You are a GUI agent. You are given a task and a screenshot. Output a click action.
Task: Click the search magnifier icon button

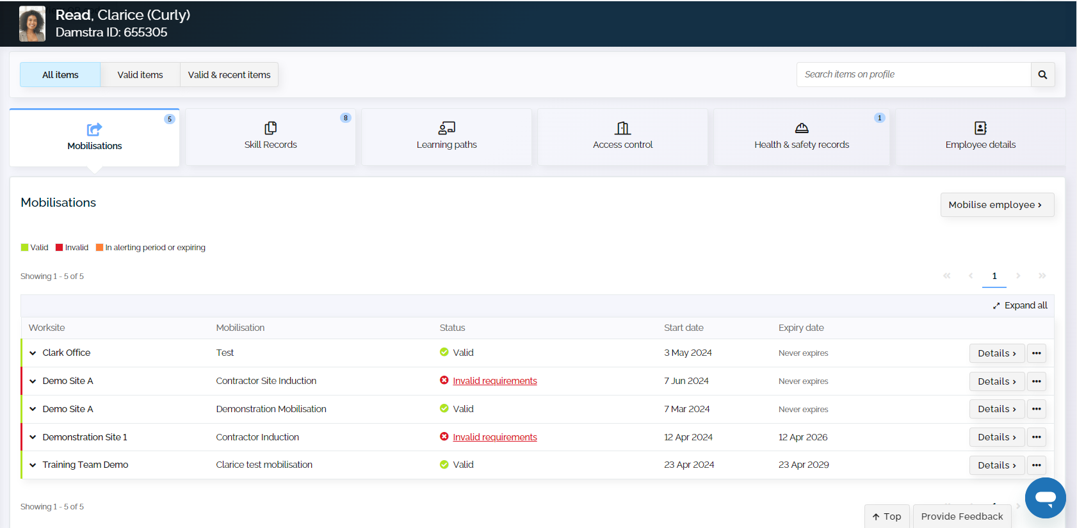coord(1042,75)
